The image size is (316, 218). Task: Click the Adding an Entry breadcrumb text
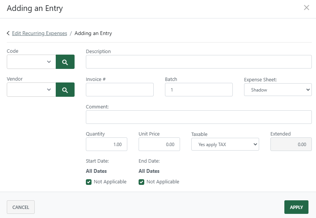click(x=93, y=33)
